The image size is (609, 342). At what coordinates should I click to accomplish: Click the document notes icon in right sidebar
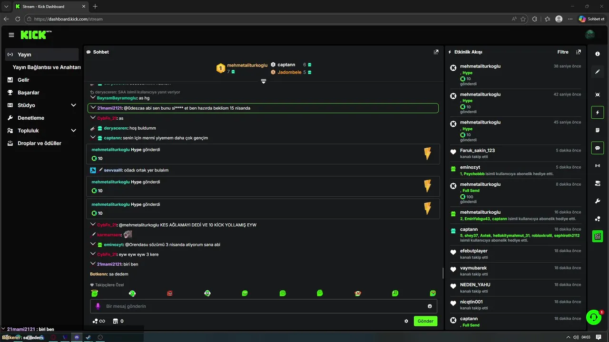(598, 130)
